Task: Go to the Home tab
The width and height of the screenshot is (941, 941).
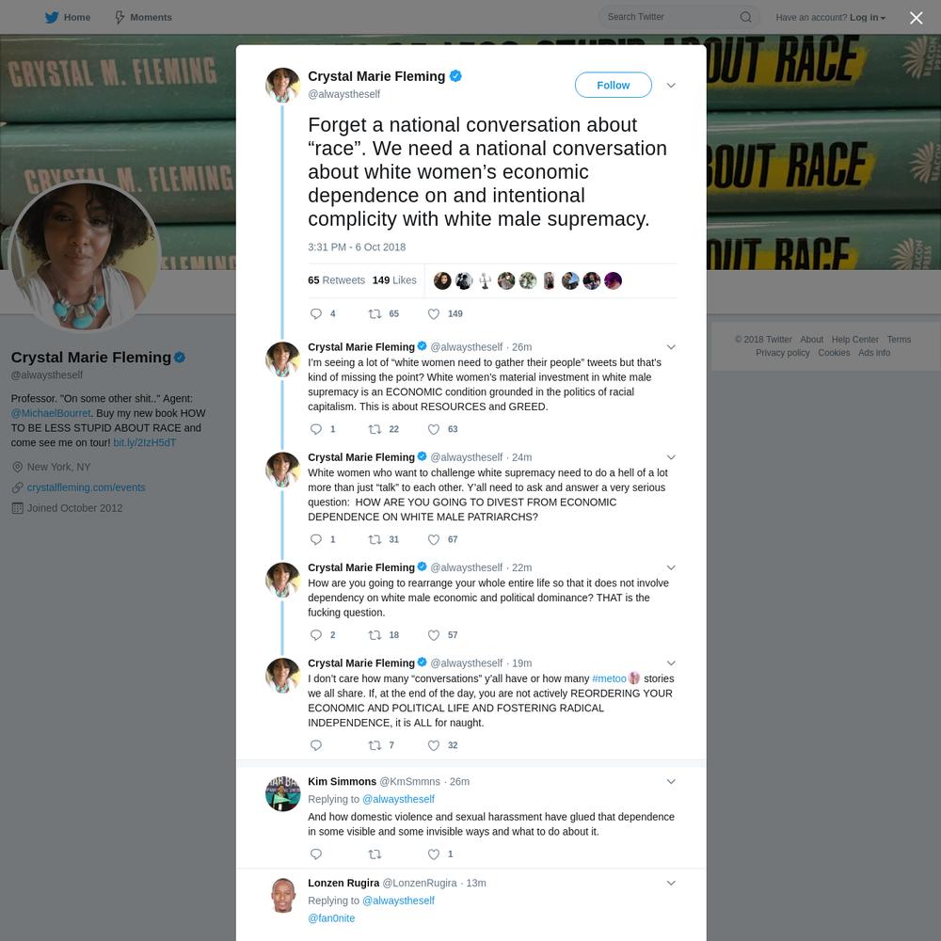Action: (x=67, y=17)
